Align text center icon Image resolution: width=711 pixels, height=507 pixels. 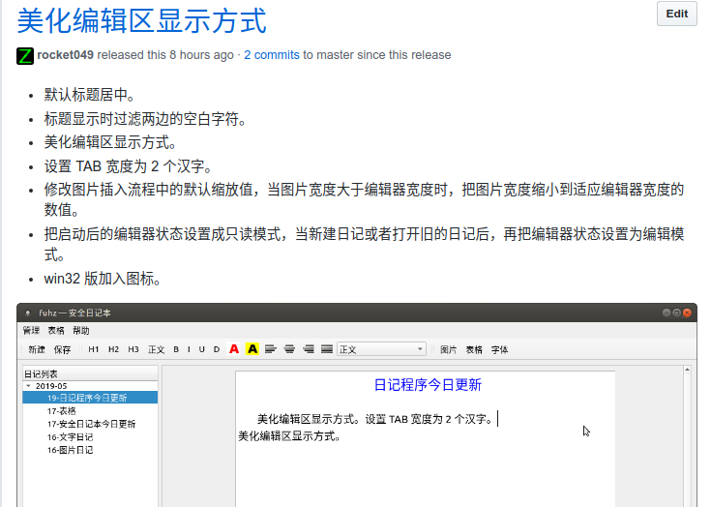(289, 349)
